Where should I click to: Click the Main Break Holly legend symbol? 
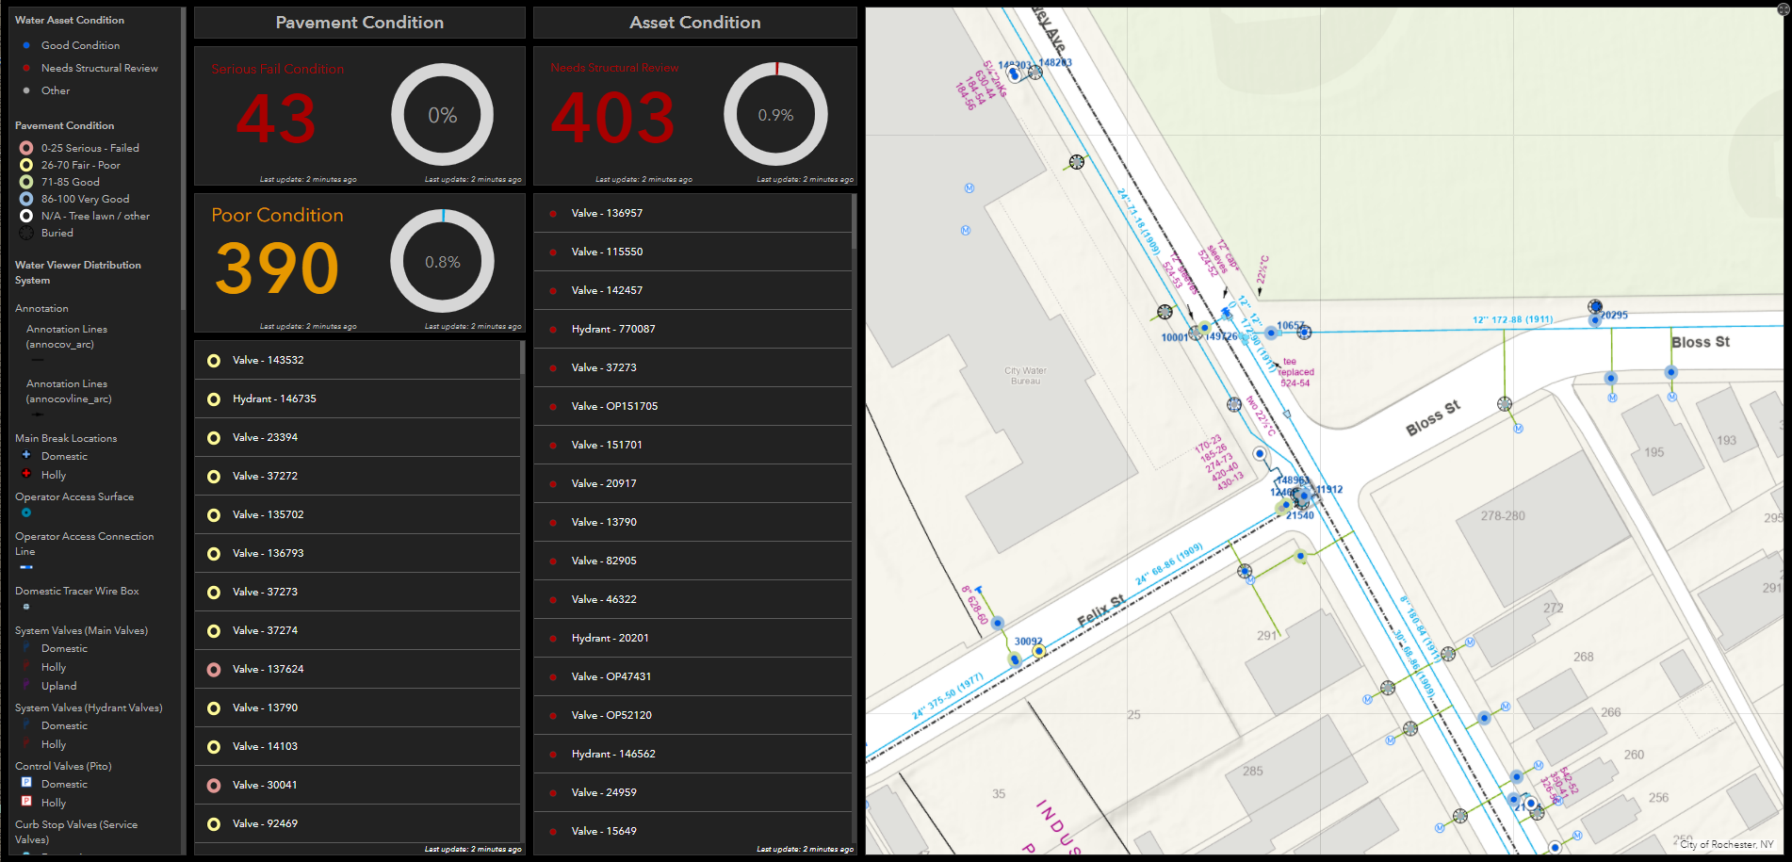[x=26, y=474]
